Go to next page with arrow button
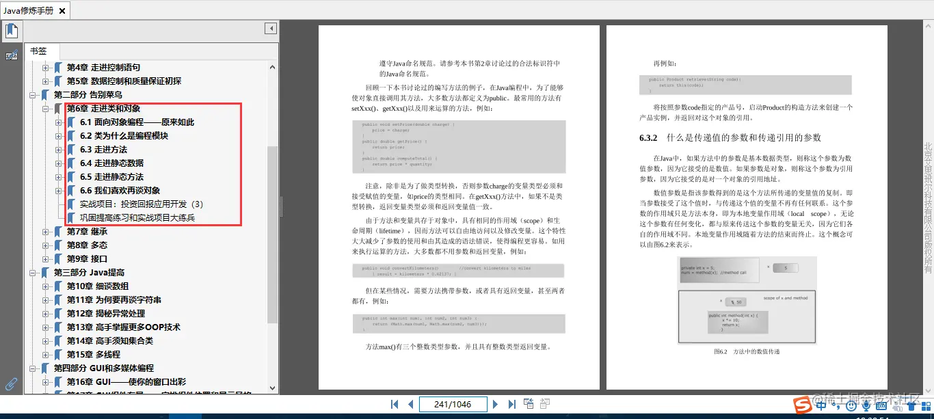The image size is (934, 419). (495, 403)
